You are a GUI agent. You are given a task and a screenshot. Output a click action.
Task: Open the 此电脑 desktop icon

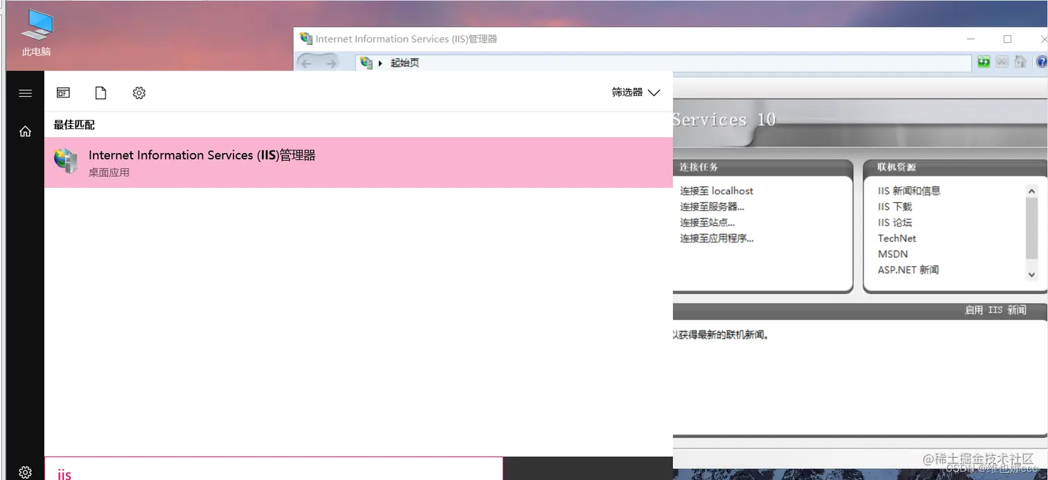[x=37, y=33]
